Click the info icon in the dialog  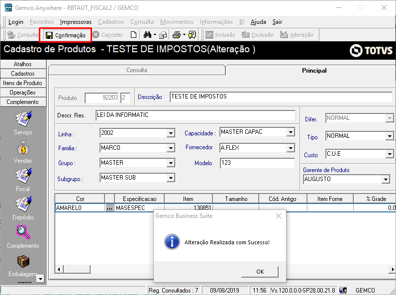172,242
